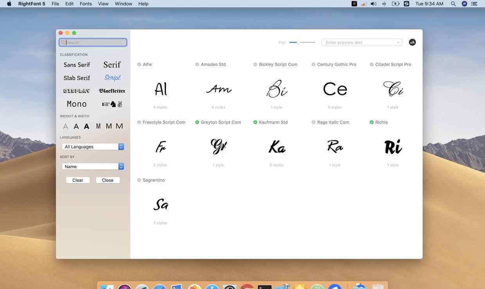Deselect the Script classification filter

113,78
